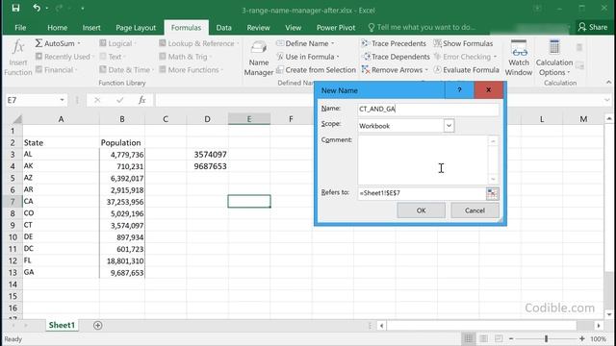Click the Name field containing CT_AND_GA
616x346 pixels.
pyautogui.click(x=428, y=109)
